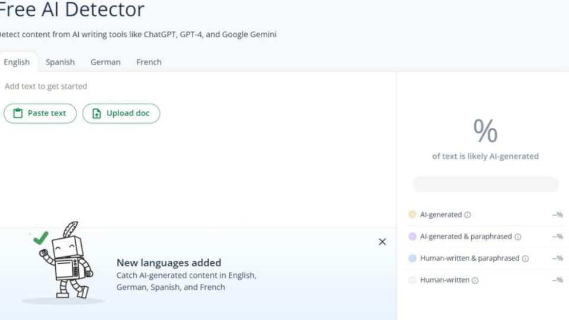The image size is (569, 320).
Task: Click the 'AI-generated & paraphrased' label
Action: pos(466,236)
